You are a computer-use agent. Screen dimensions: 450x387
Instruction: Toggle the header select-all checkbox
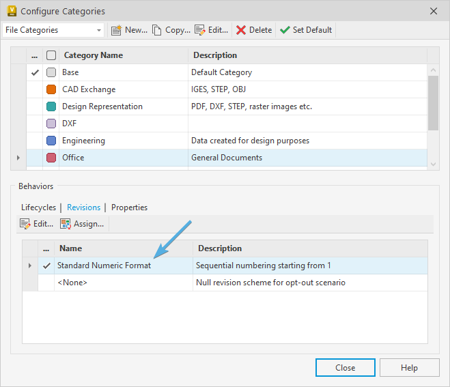click(51, 55)
